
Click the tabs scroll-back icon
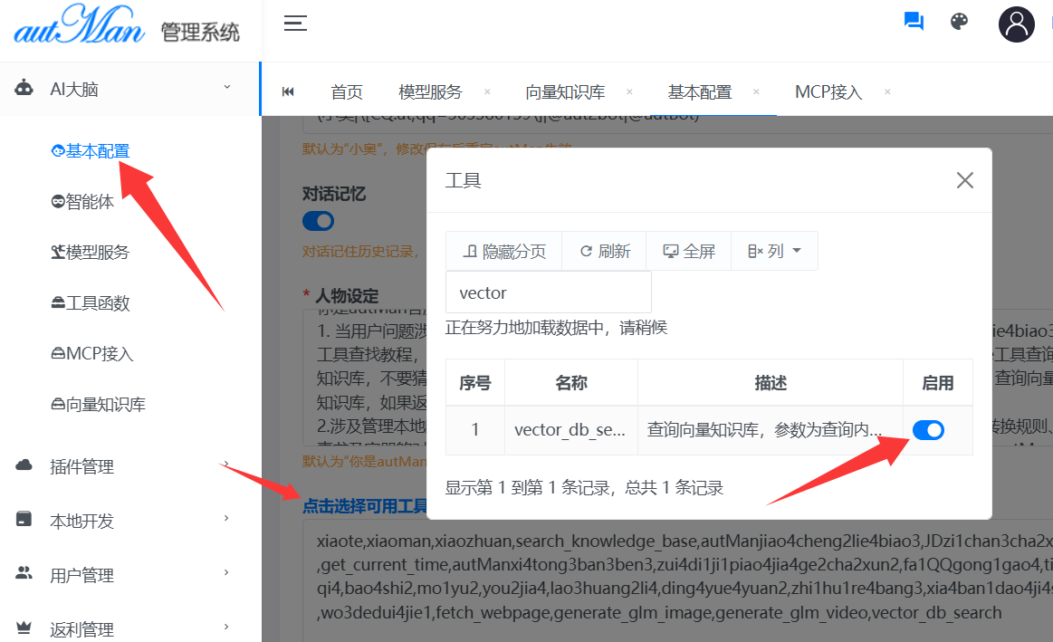point(288,91)
